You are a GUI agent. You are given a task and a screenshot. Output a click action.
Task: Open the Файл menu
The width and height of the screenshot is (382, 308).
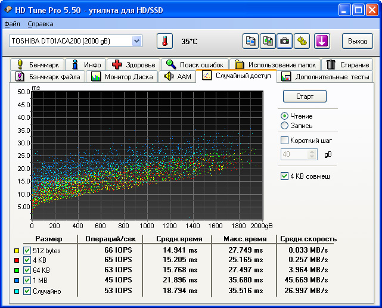[12, 24]
